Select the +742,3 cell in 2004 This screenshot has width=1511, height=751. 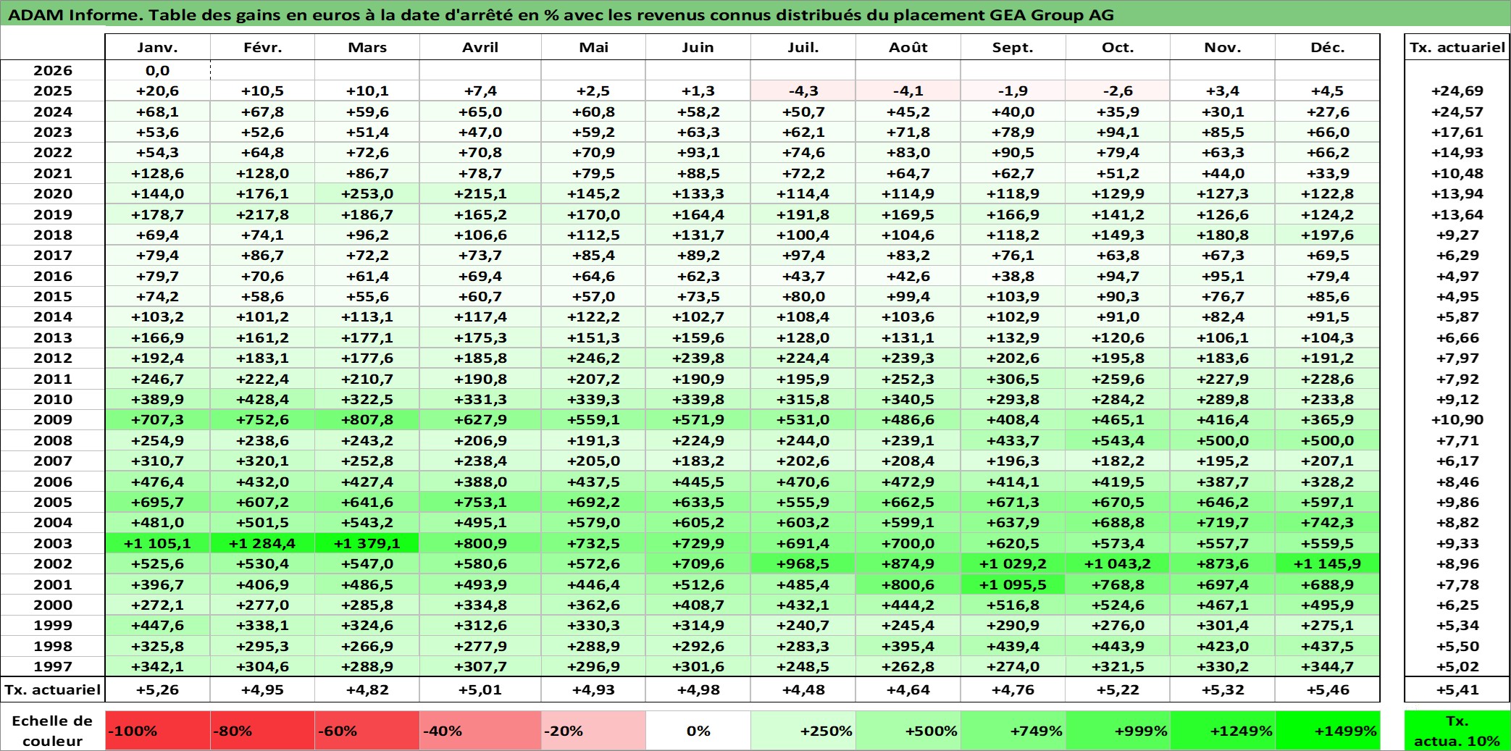click(x=1328, y=522)
